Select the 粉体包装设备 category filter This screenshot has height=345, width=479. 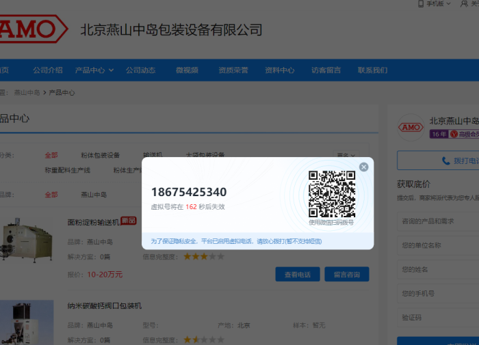tap(100, 155)
